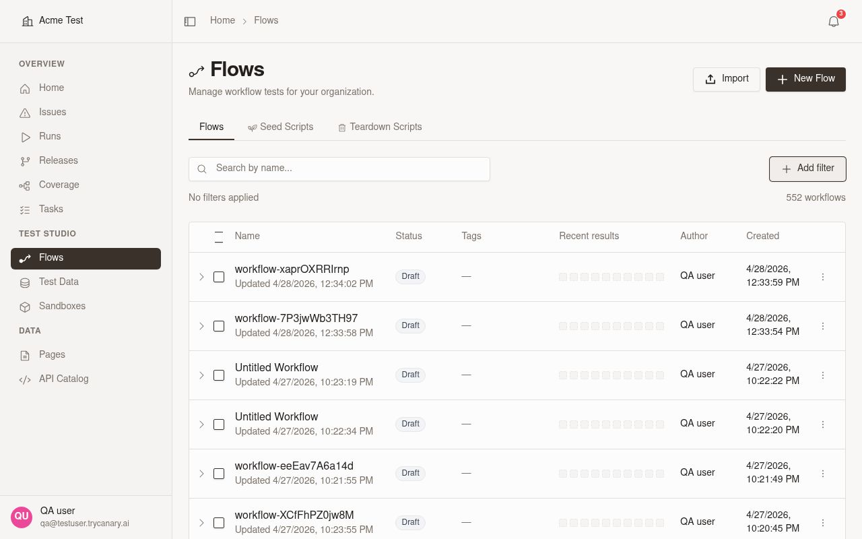Click the Status column header
The image size is (862, 539).
pyautogui.click(x=409, y=236)
